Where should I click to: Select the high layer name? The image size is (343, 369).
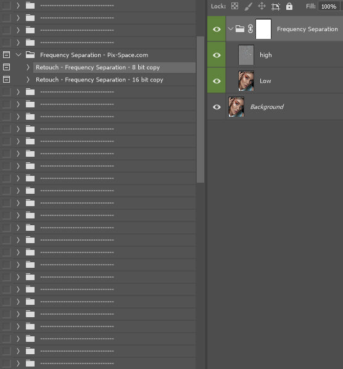(x=266, y=55)
